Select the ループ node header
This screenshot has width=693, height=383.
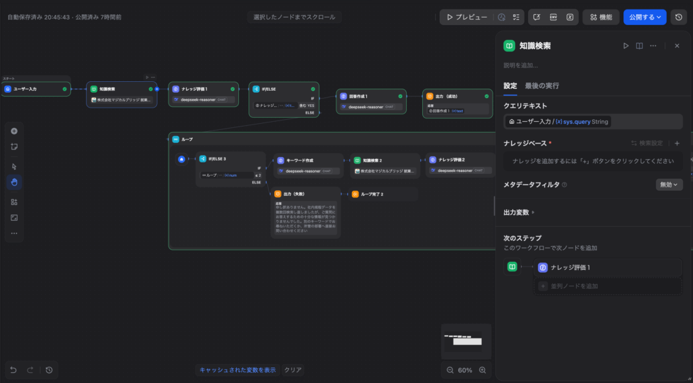(332, 139)
